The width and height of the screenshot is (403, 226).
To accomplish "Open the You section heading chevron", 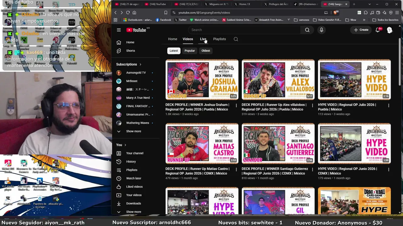I will [x=121, y=145].
